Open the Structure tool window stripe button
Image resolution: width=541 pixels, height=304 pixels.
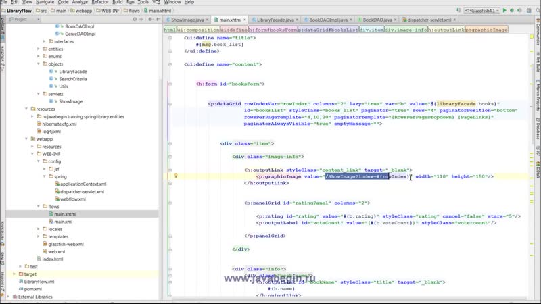pos(3,58)
